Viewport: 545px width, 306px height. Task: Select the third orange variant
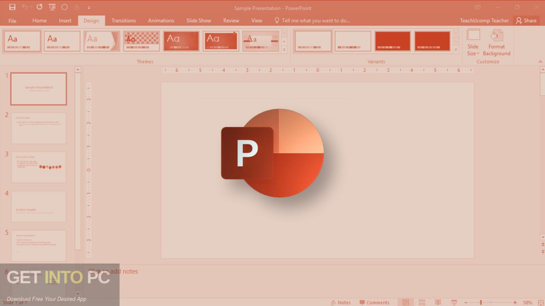pos(393,41)
